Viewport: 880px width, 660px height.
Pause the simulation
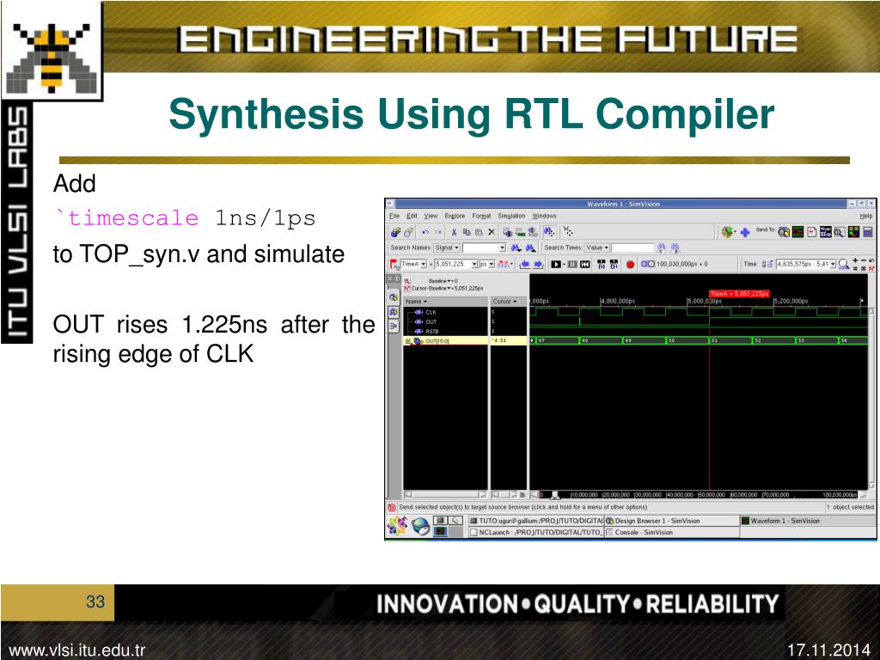(x=571, y=264)
